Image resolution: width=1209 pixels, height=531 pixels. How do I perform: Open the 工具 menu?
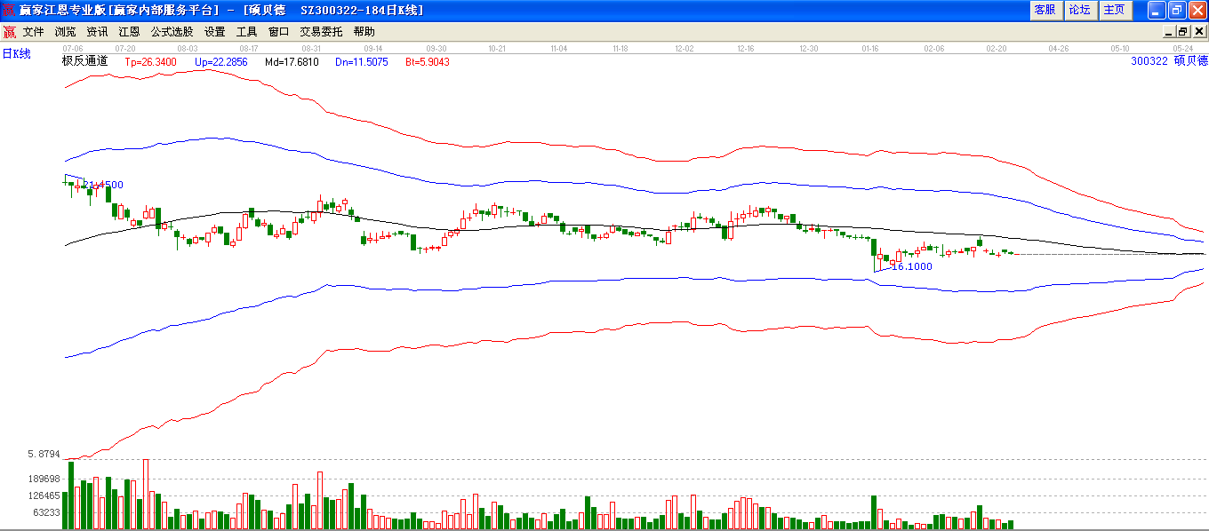pos(246,32)
